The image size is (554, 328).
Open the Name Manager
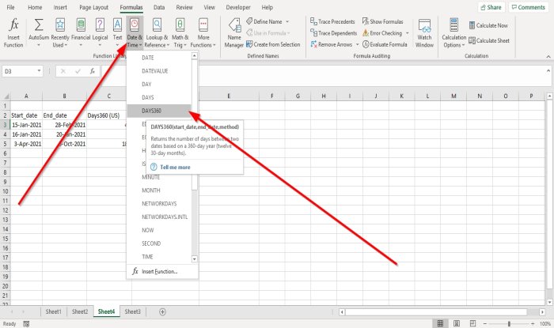click(x=234, y=33)
